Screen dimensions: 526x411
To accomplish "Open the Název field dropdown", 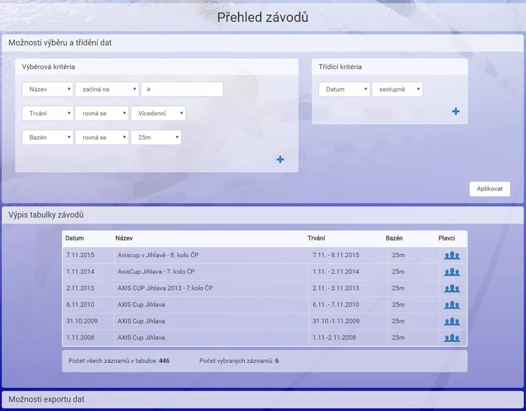I will coord(48,89).
